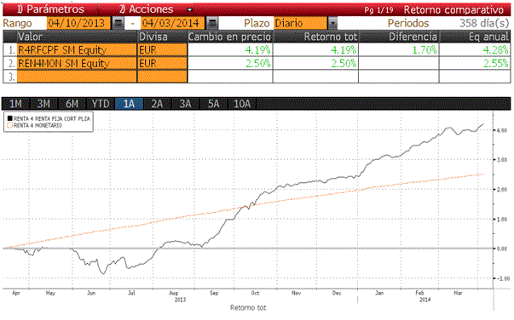The image size is (514, 320).
Task: Click the empty third security row field
Action: 77,77
